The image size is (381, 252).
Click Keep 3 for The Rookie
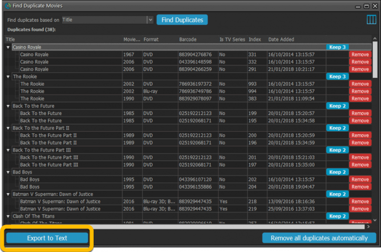(337, 76)
